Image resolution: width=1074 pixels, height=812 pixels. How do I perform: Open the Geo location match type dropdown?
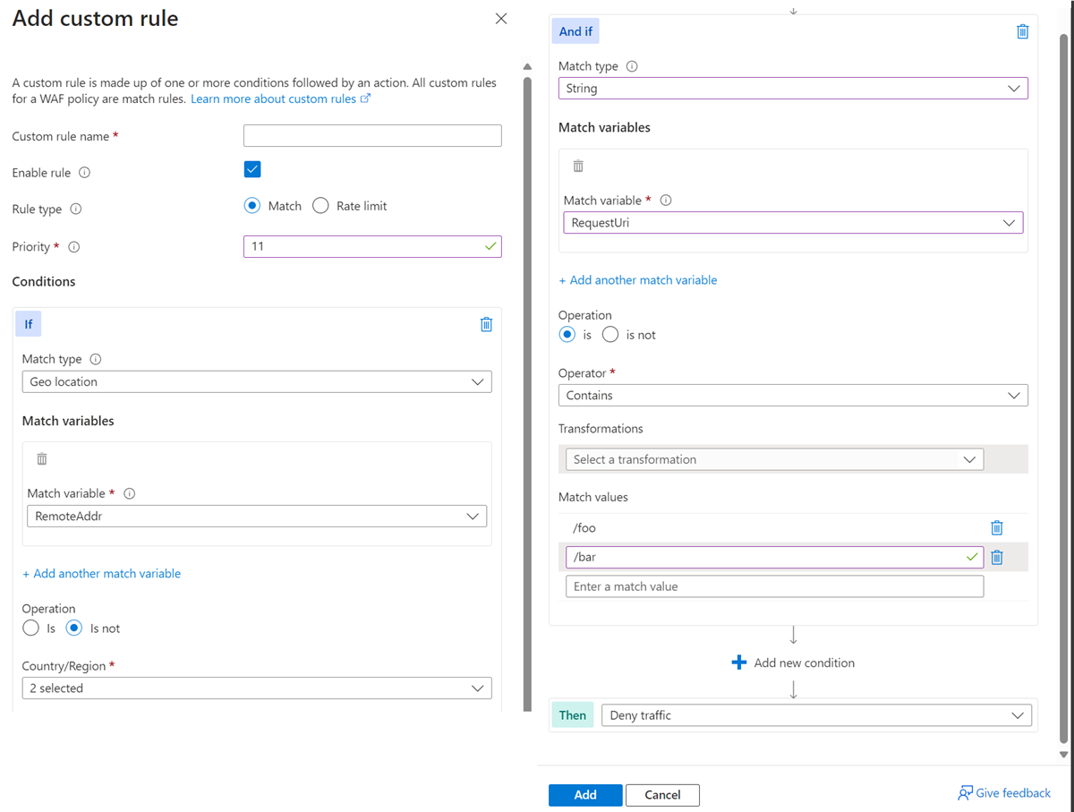257,382
